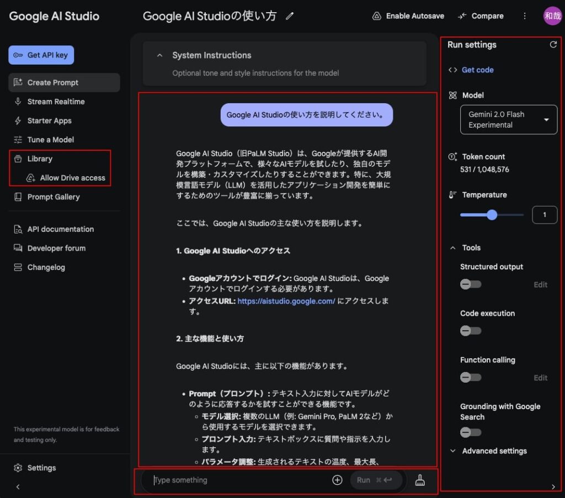Click the user prompt message bubble

click(x=307, y=115)
